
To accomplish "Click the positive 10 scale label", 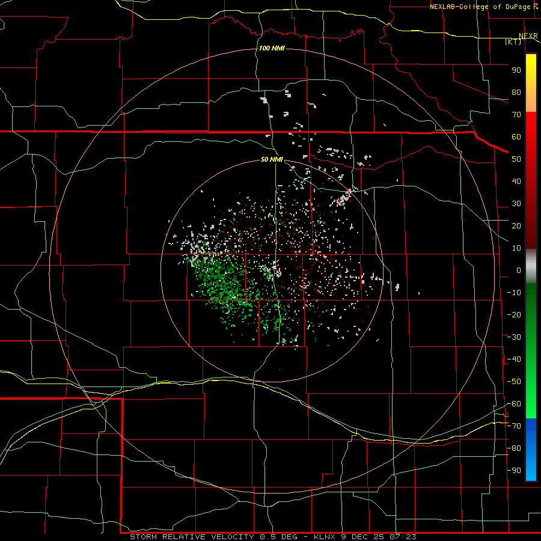I will tap(516, 248).
